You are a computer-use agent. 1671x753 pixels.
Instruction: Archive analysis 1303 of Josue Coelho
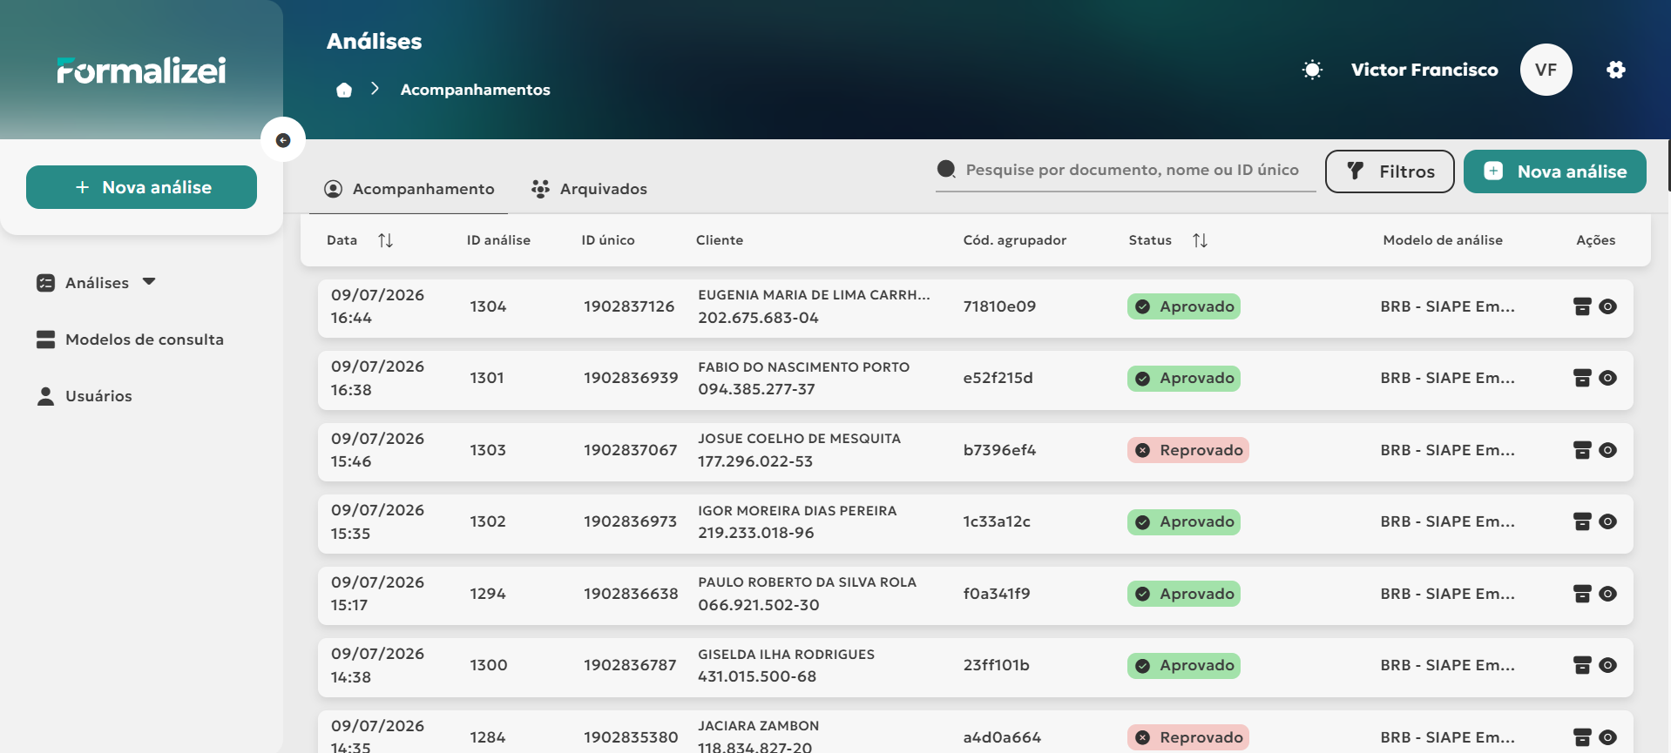pyautogui.click(x=1582, y=450)
